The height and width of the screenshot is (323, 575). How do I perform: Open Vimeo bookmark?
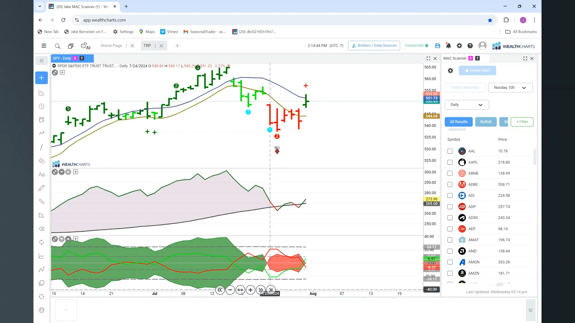(x=169, y=32)
